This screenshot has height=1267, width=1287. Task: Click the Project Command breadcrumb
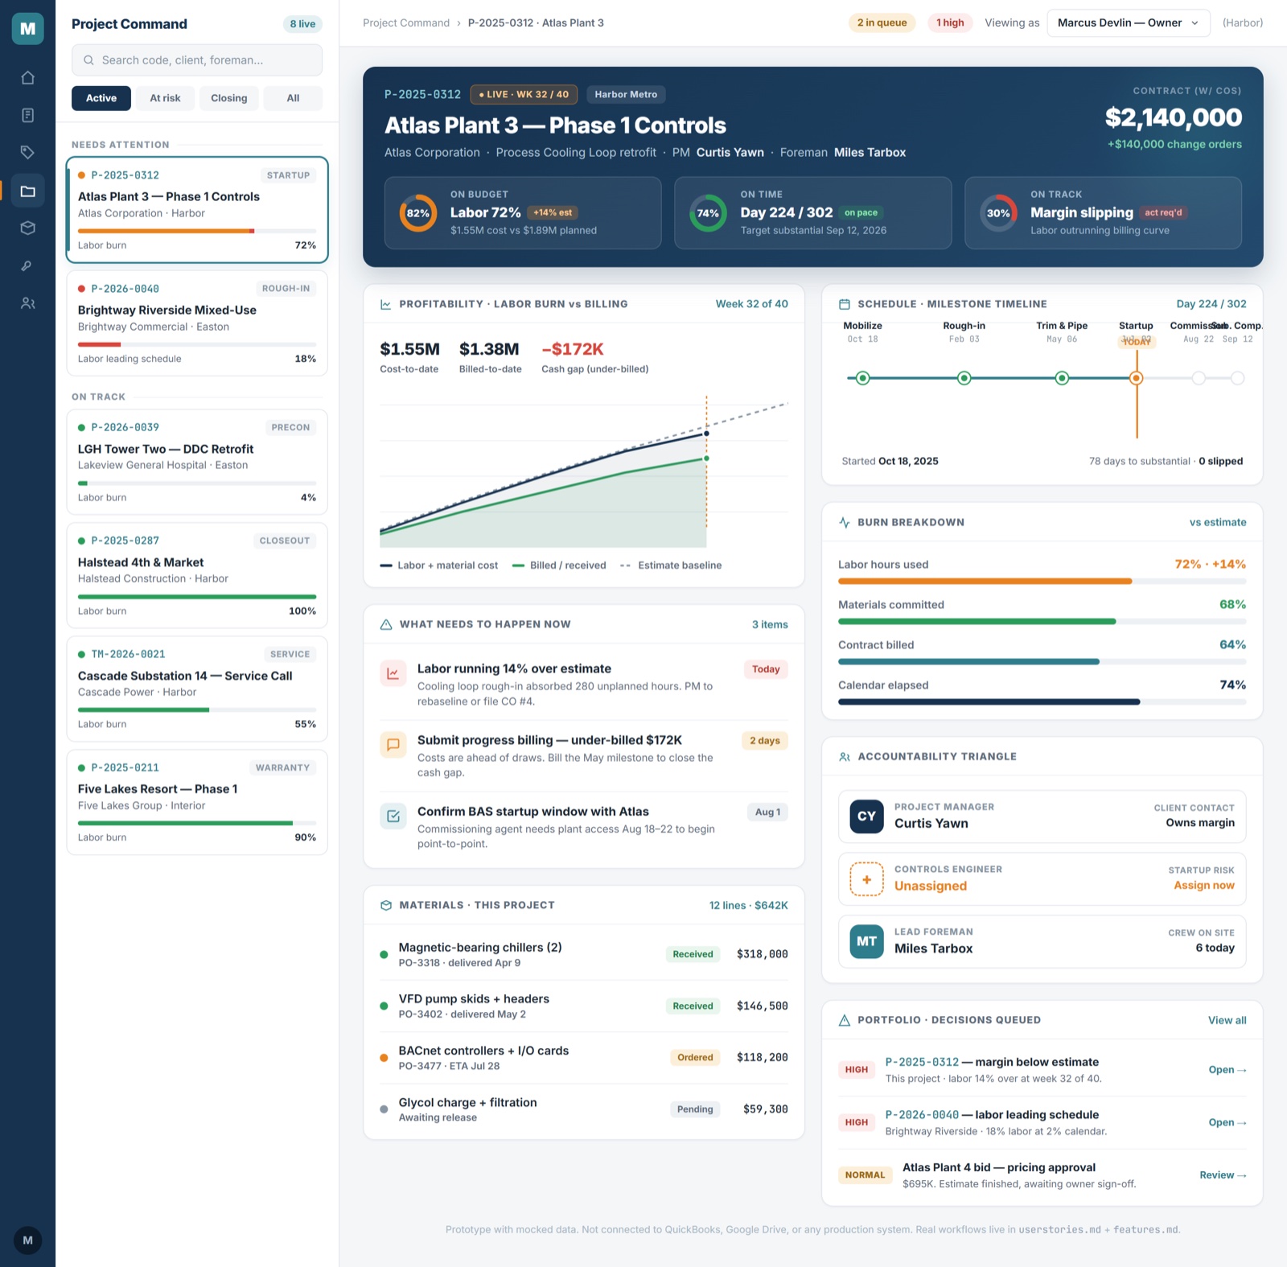pyautogui.click(x=406, y=23)
